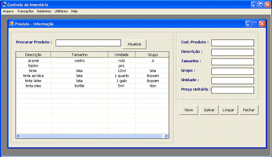Select the tijolos row
This screenshot has height=157, width=272.
(x=92, y=66)
